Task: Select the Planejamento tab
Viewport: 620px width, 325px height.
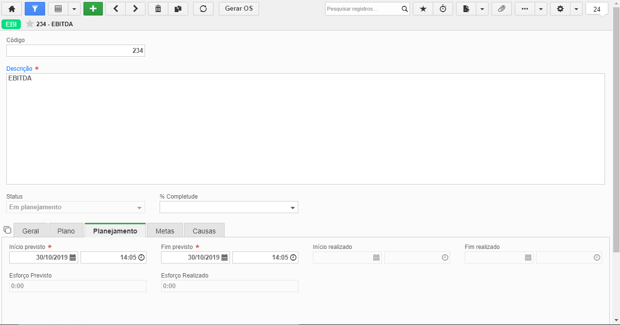Action: 115,231
